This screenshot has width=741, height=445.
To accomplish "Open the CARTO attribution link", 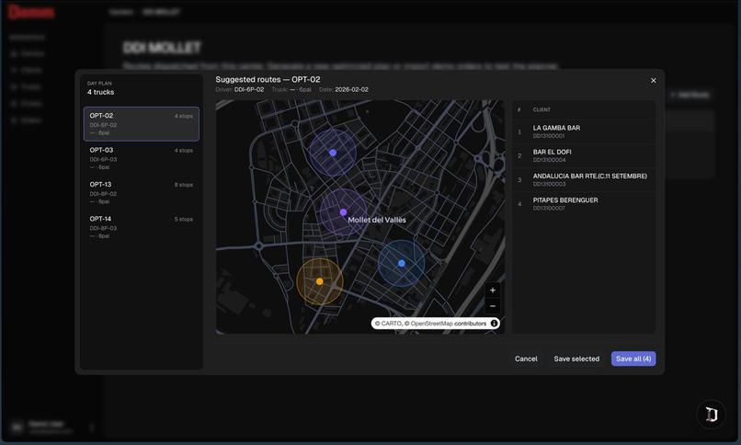I will [x=392, y=324].
